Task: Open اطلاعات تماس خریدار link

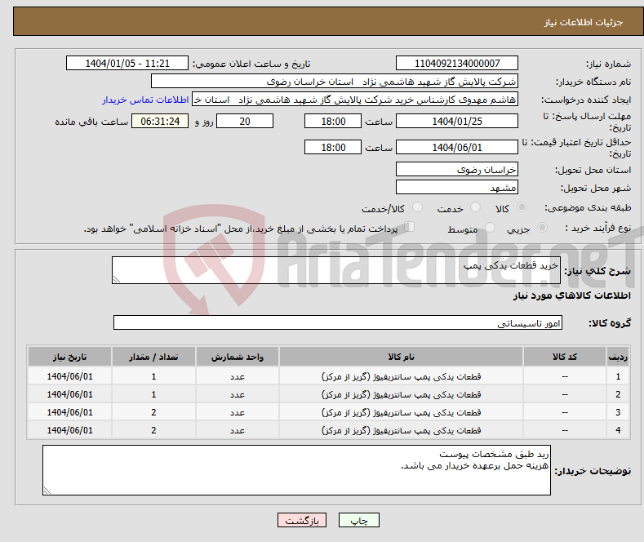Action: click(x=145, y=100)
